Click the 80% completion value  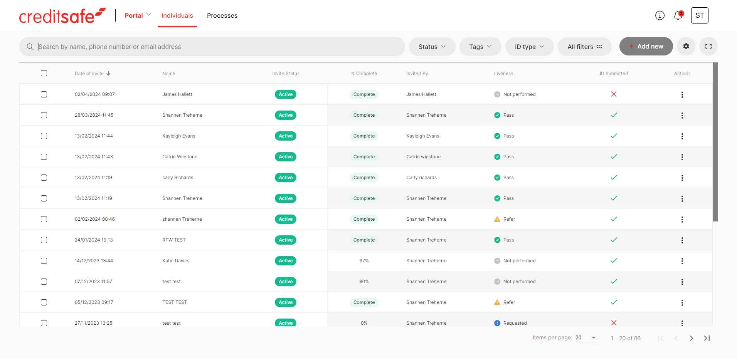[x=364, y=282]
